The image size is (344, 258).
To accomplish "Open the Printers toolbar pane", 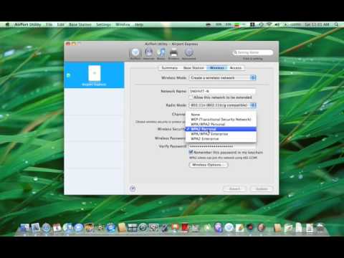I will [x=173, y=54].
